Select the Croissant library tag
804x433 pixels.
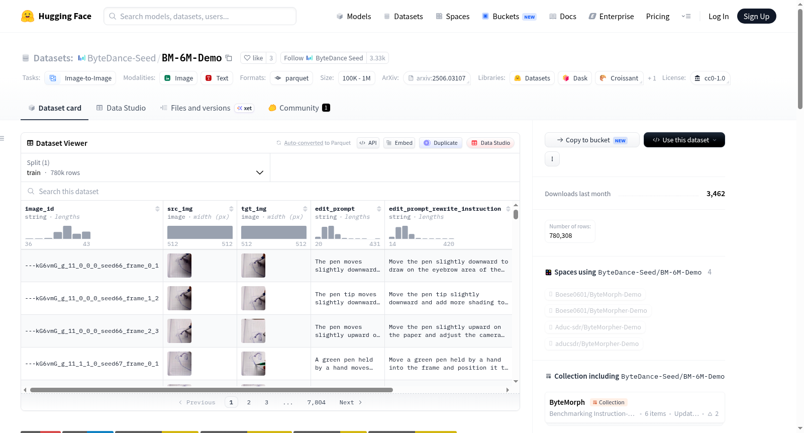[x=619, y=78]
